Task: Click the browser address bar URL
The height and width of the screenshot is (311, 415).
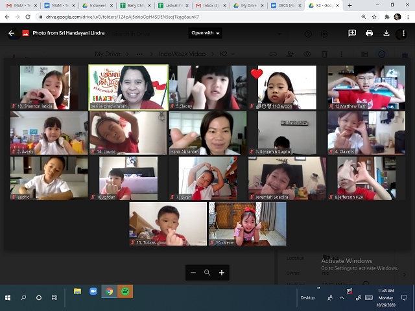Action: [x=195, y=17]
